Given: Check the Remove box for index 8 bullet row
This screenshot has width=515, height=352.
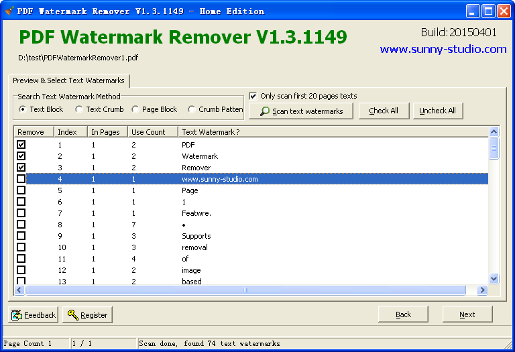Looking at the screenshot, I should click(x=21, y=224).
